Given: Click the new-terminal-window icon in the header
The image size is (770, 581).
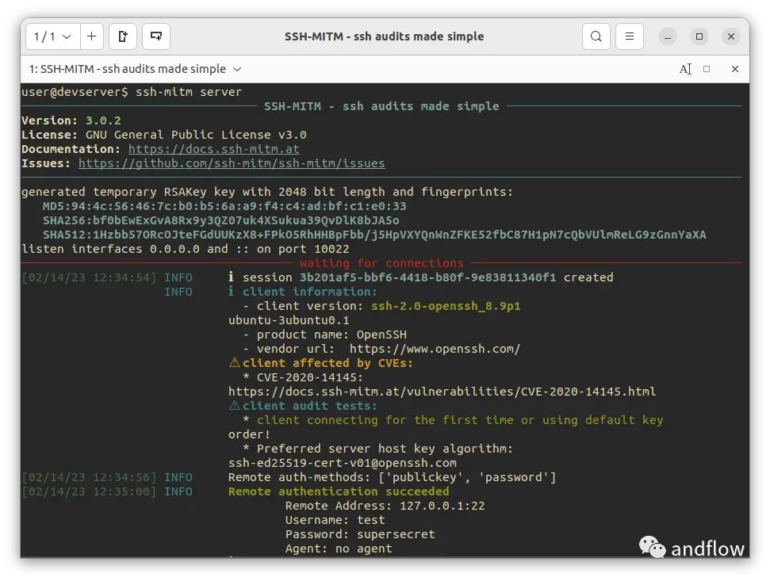Looking at the screenshot, I should pos(156,36).
